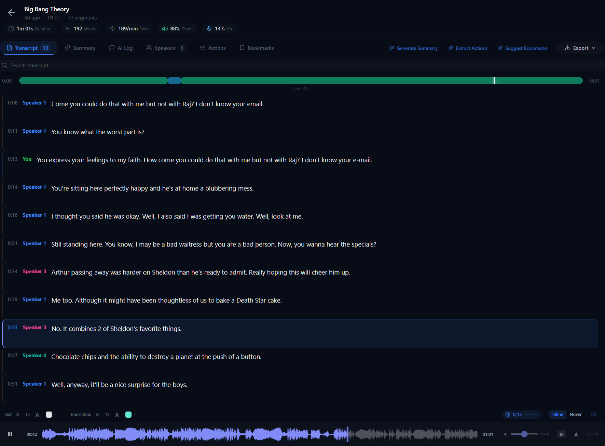Screen dimensions: 605x446
Task: Click the Extract Actions button
Action: (468, 48)
